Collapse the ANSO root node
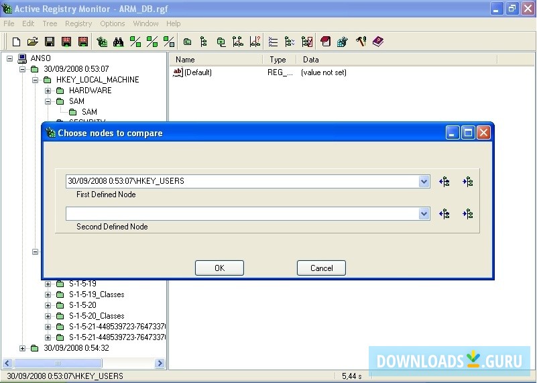Screen dimensions: 537x383 coord(9,58)
